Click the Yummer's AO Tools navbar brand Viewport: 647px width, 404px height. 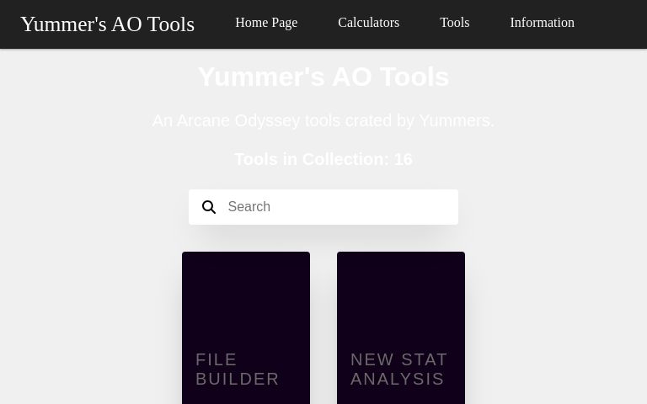[x=107, y=24]
